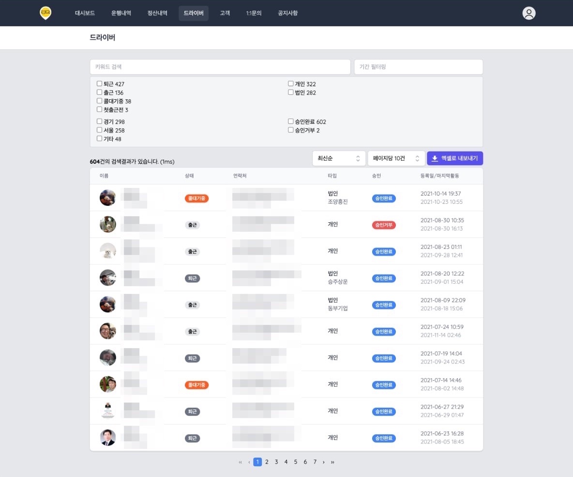Click the yellow app logo icon
This screenshot has height=477, width=573.
[45, 13]
